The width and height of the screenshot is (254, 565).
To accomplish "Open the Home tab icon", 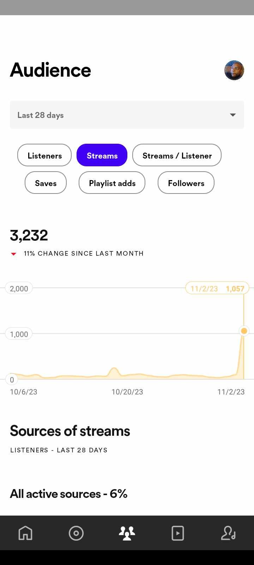I will (25, 533).
